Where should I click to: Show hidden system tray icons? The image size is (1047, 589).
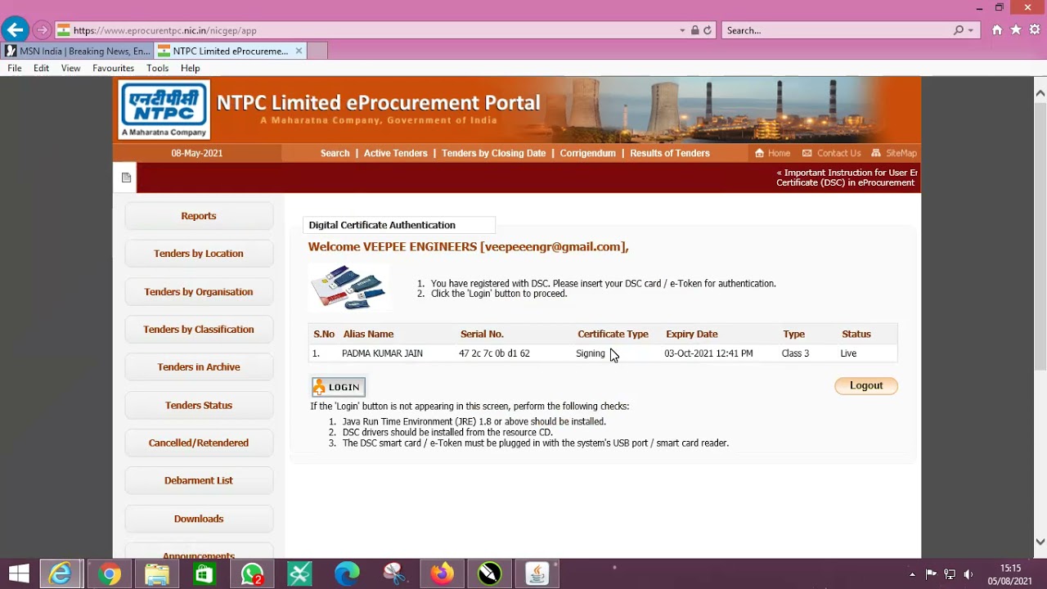(x=912, y=574)
